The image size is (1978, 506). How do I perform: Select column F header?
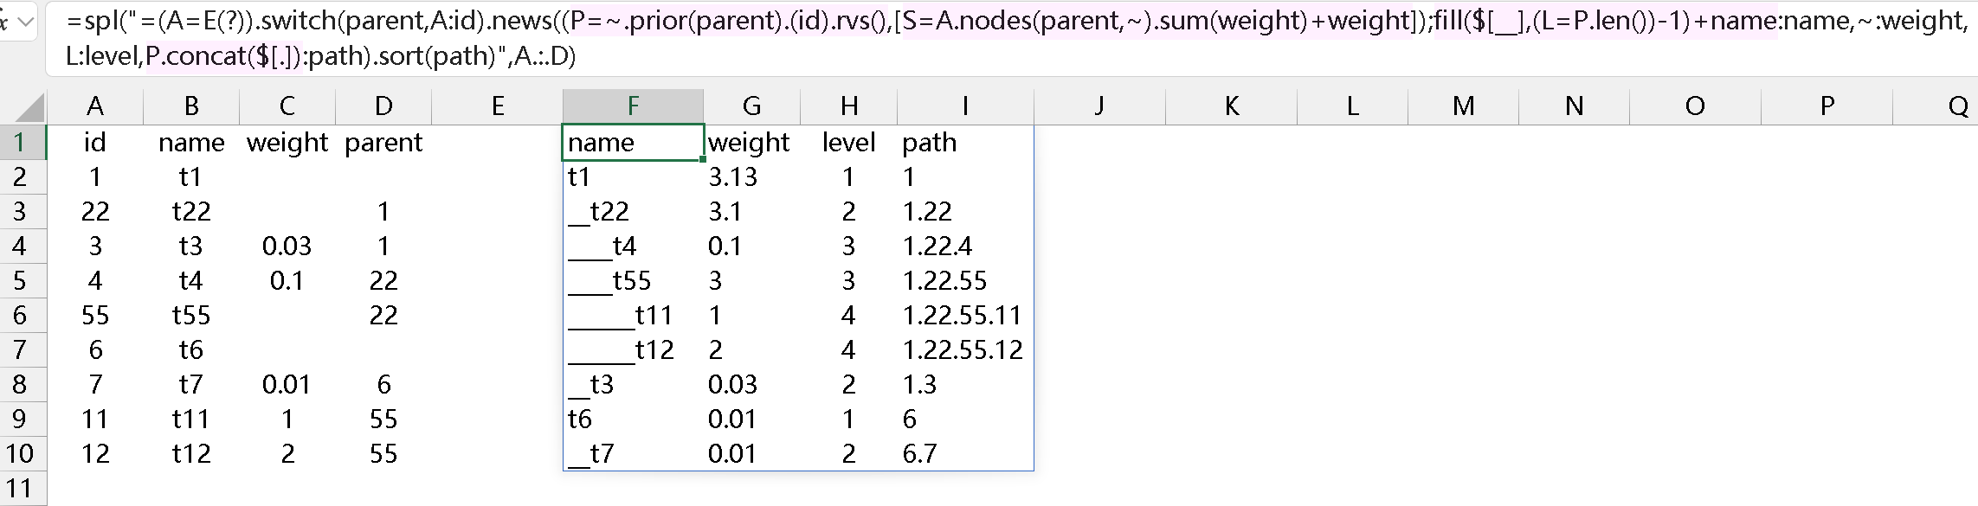[633, 106]
